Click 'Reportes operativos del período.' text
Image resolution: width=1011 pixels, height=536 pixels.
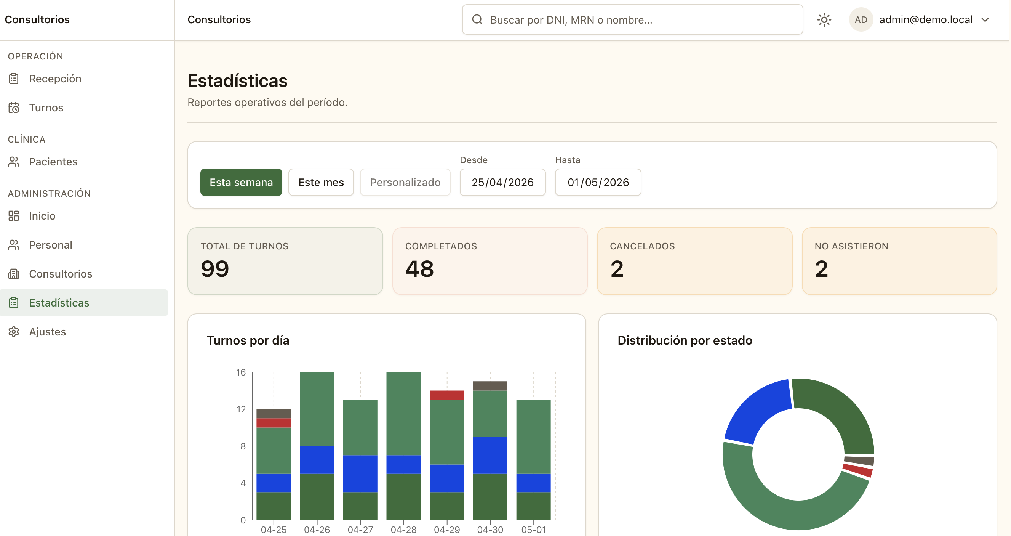click(x=267, y=103)
